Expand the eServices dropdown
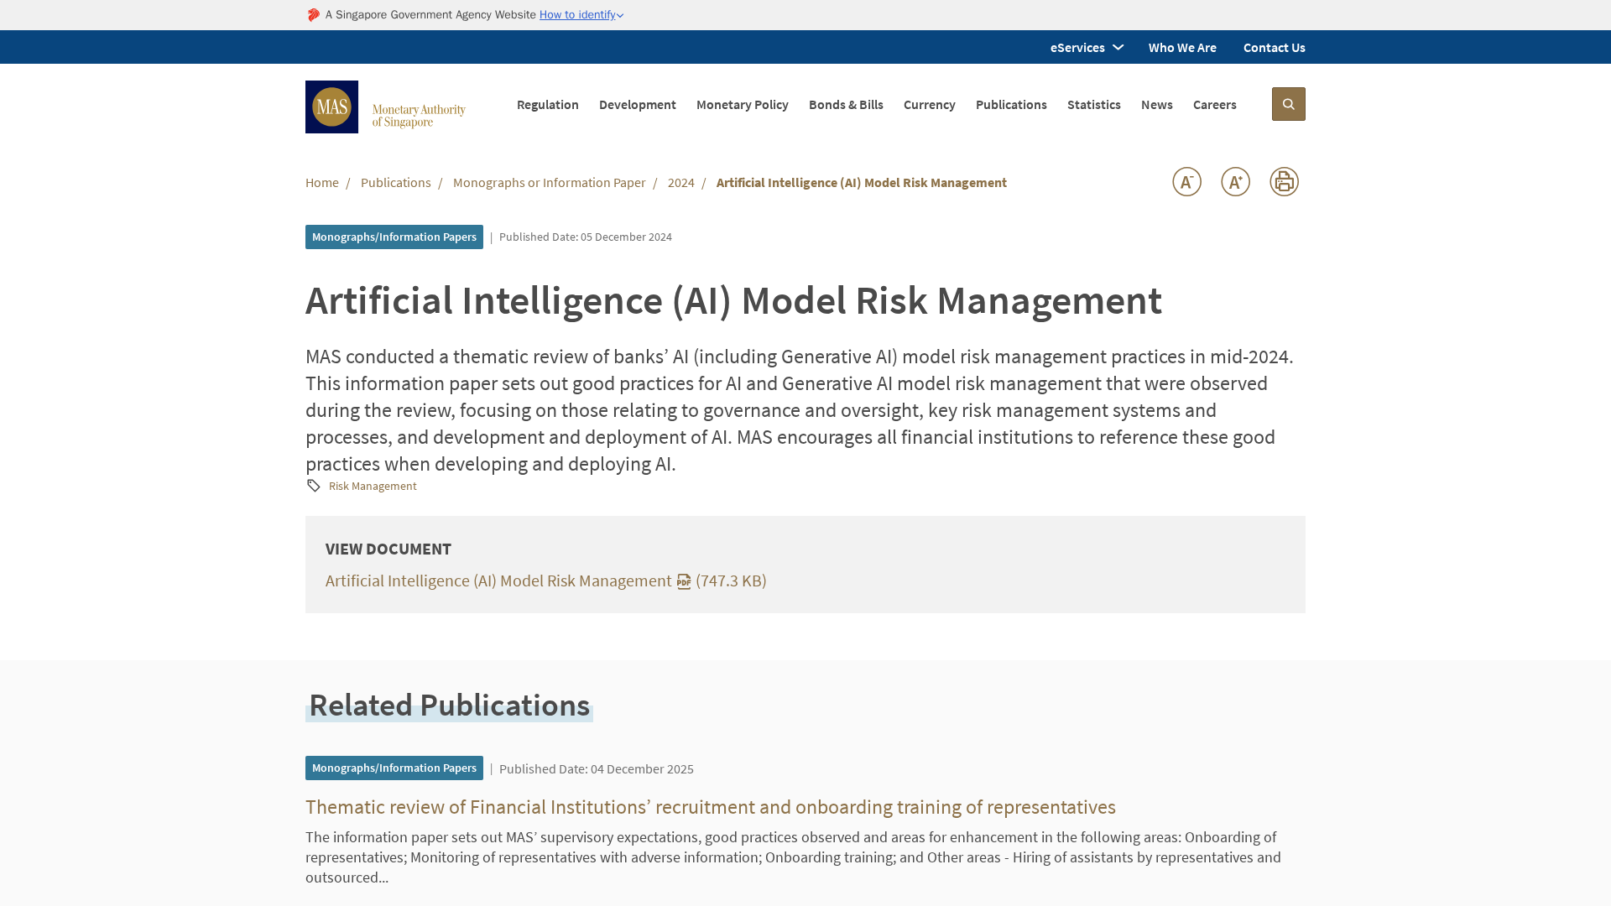 click(1086, 48)
